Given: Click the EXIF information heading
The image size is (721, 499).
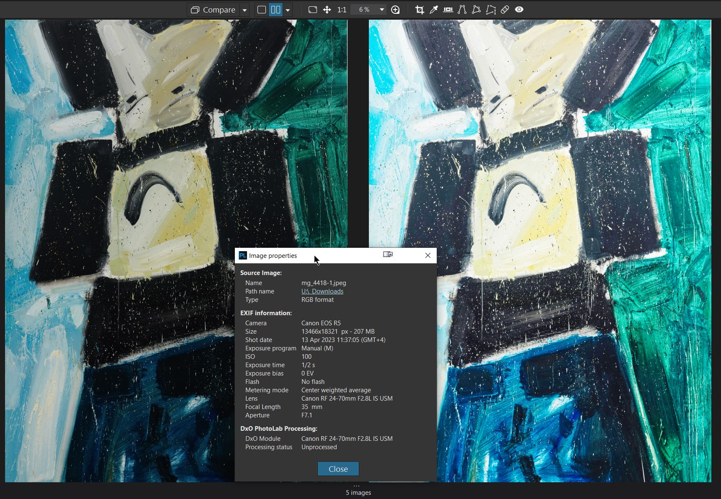Looking at the screenshot, I should (266, 313).
